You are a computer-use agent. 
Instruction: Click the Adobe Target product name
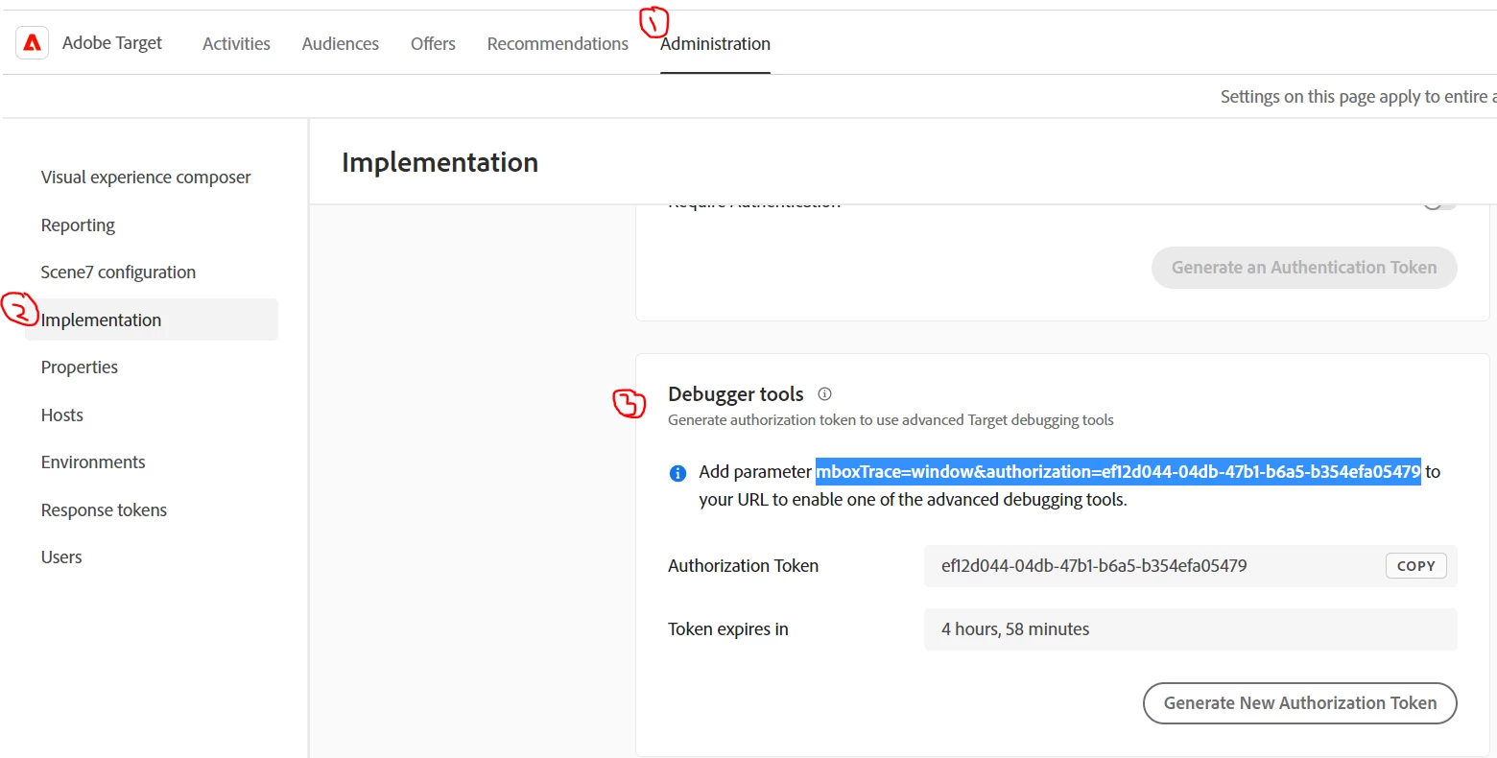click(112, 43)
